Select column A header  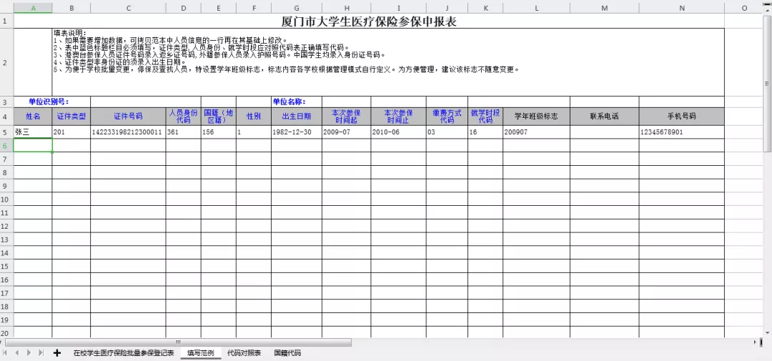pos(33,8)
